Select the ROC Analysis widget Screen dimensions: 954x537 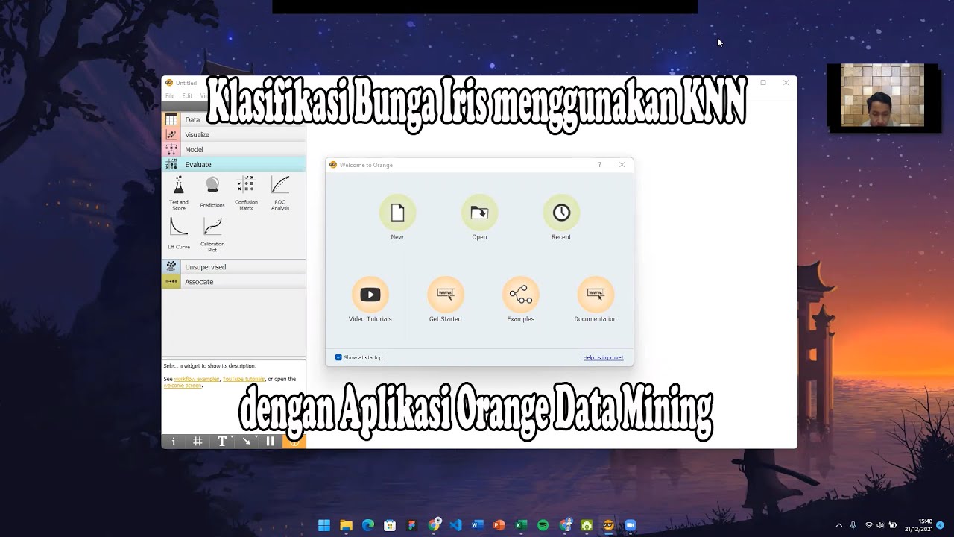(x=280, y=193)
